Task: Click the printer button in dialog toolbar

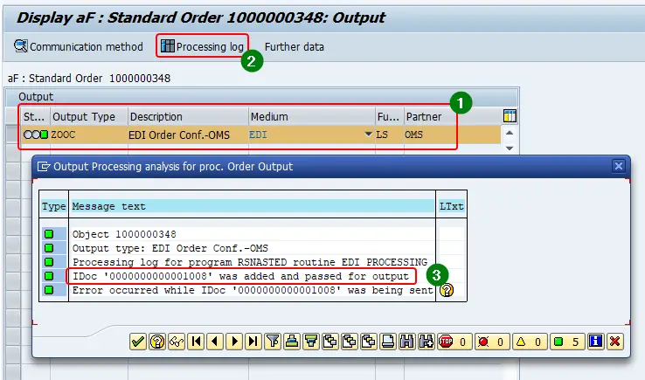Action: point(388,342)
